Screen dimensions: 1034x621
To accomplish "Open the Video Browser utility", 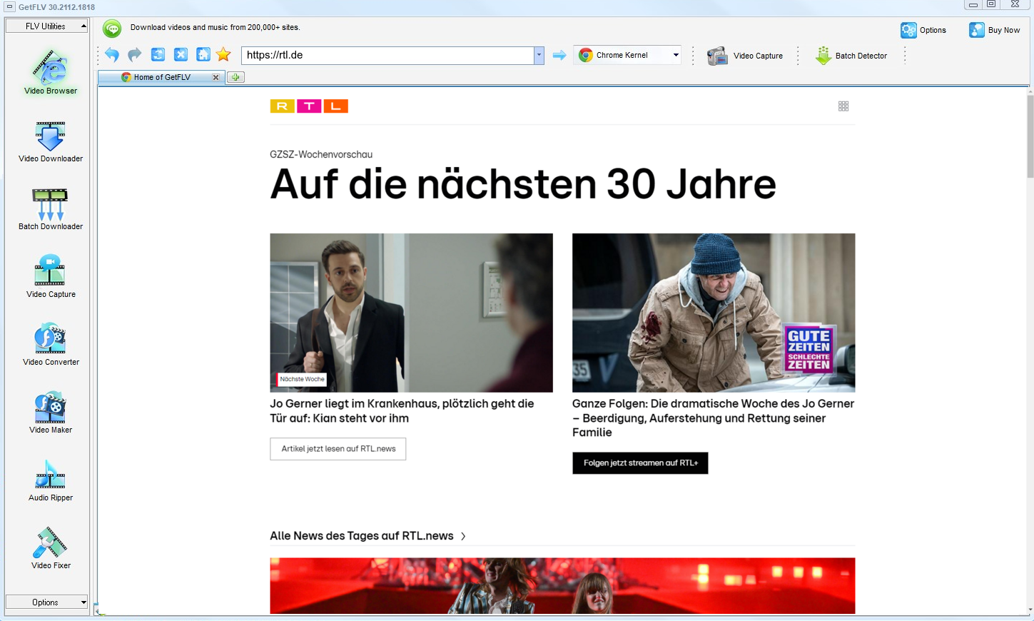I will click(51, 72).
